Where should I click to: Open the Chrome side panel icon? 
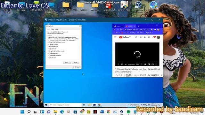pyautogui.click(x=155, y=30)
